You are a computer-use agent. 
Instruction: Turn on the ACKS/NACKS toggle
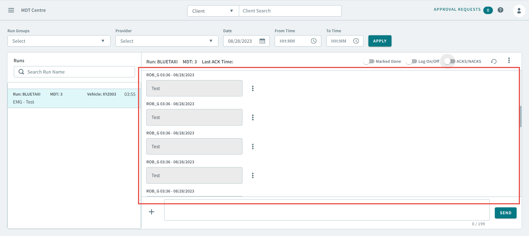pyautogui.click(x=449, y=61)
